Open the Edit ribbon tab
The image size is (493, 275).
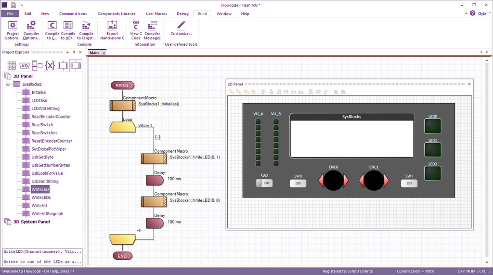28,13
